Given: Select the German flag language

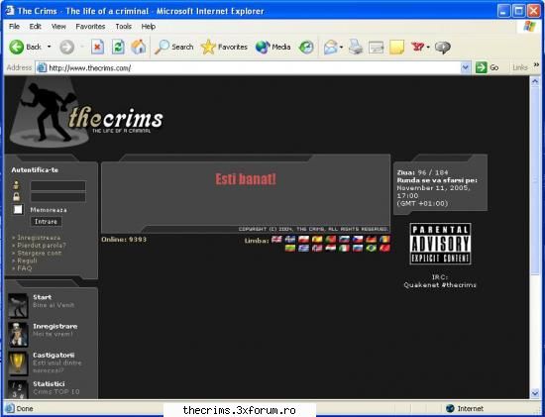Looking at the screenshot, I should point(372,239).
